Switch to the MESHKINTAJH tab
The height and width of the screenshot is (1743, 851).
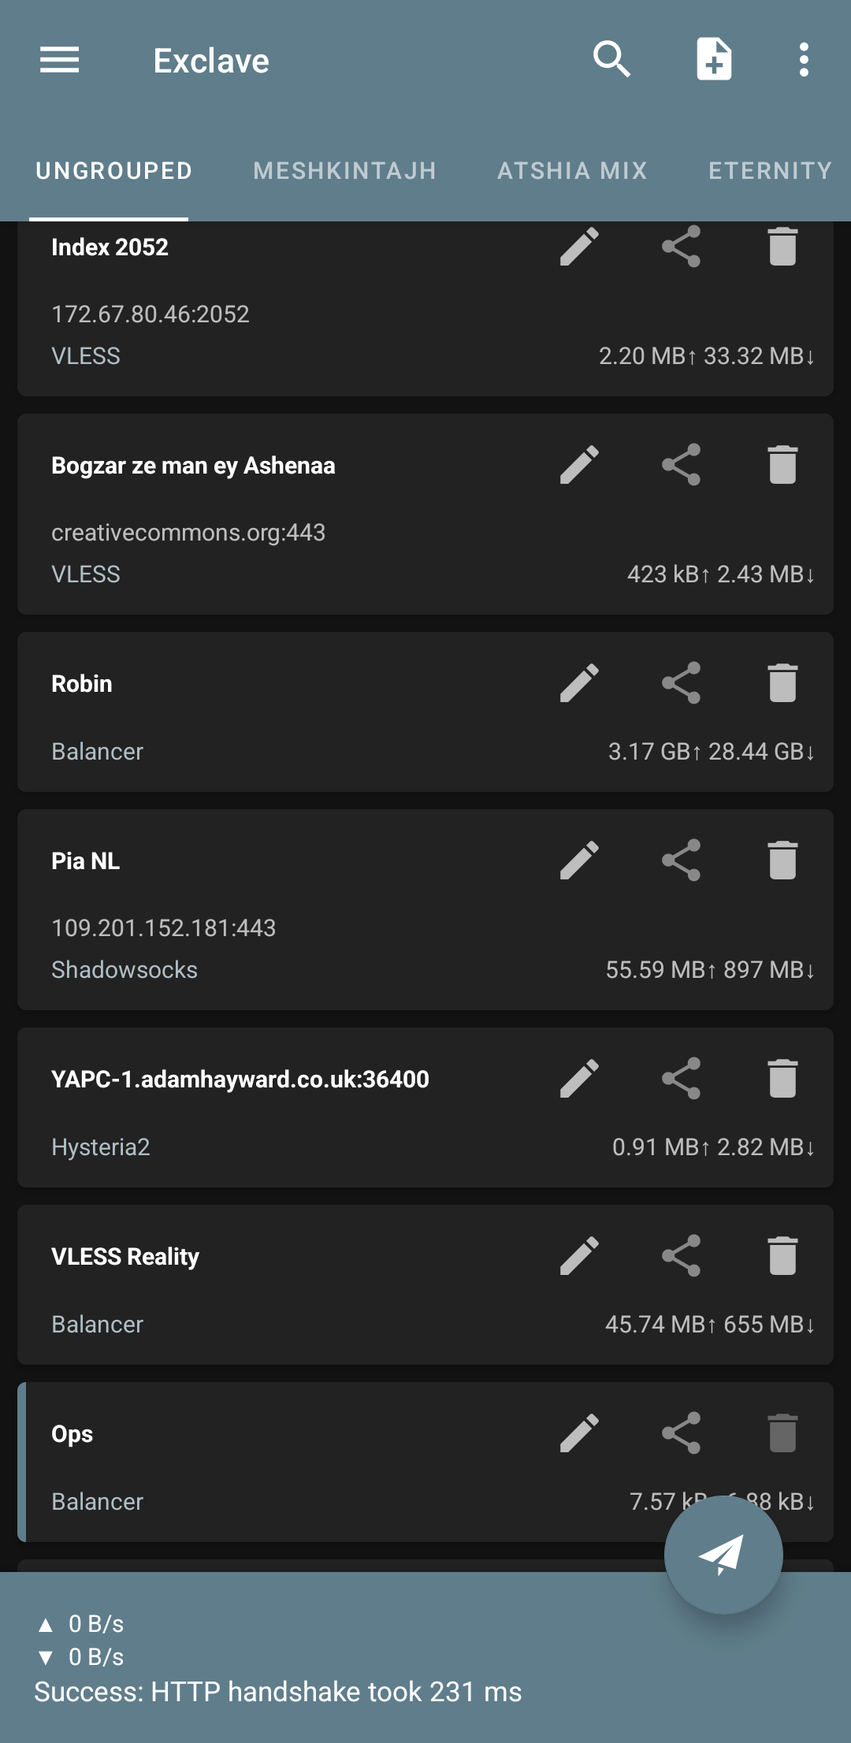pos(344,171)
